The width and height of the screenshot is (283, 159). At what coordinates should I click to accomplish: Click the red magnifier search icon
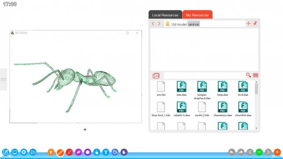248,75
